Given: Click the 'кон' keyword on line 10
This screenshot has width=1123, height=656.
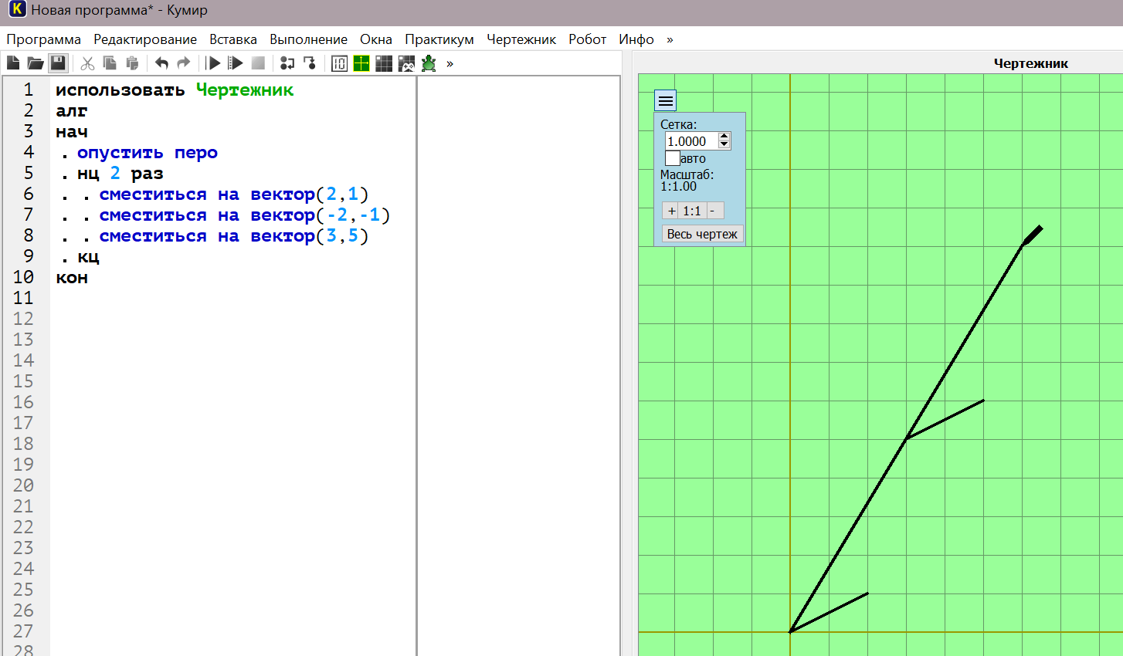Looking at the screenshot, I should click(x=72, y=278).
